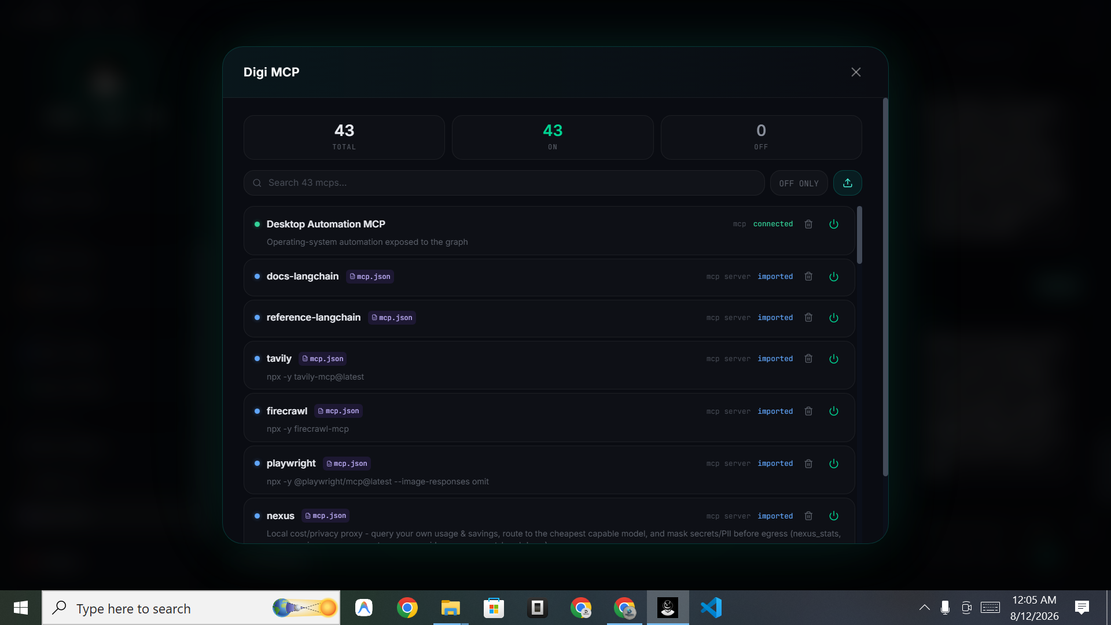Enable the OFF ONLY filter
1111x625 pixels.
[x=799, y=183]
